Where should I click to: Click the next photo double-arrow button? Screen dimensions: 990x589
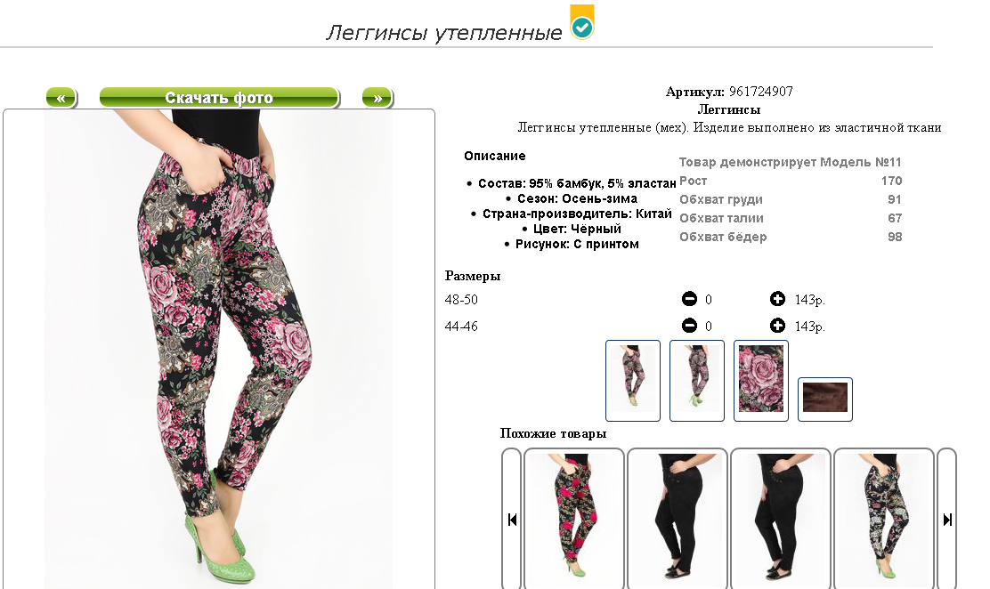377,98
